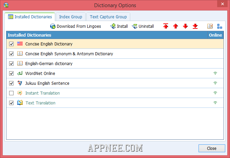
Task: Click the US flag icon of Concise English Dictionary
Action: tap(20, 44)
